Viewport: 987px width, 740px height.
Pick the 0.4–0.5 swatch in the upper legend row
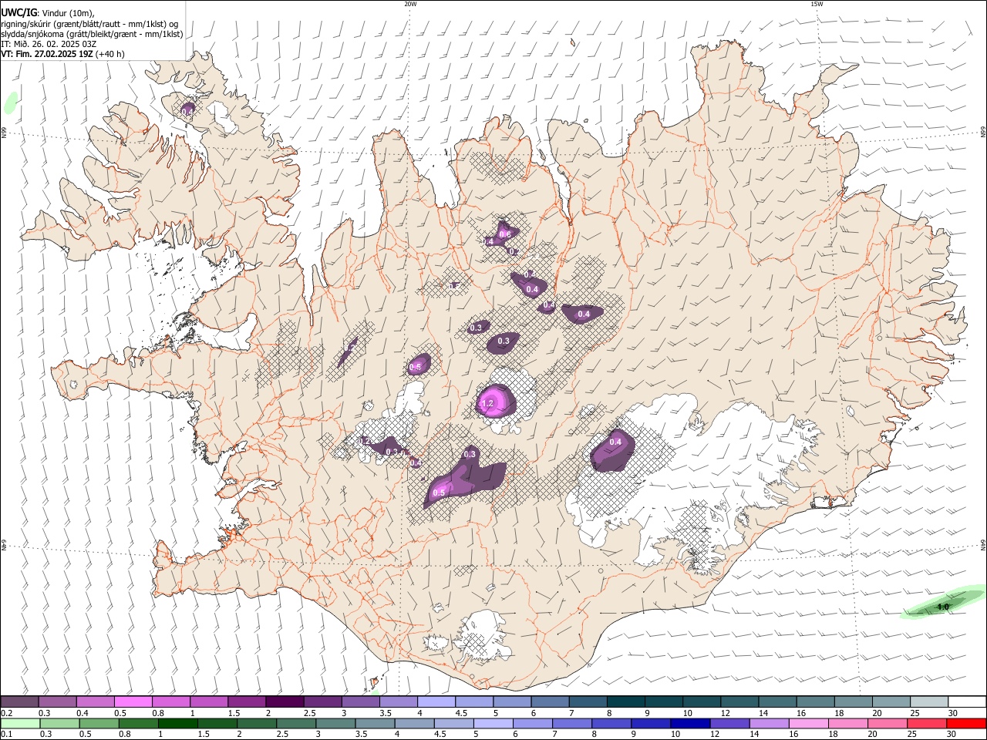pyautogui.click(x=96, y=701)
